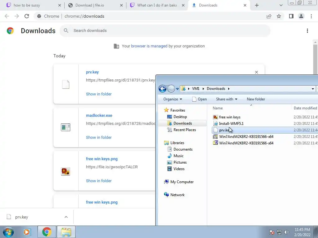Click the Search downloads field

pos(165,31)
